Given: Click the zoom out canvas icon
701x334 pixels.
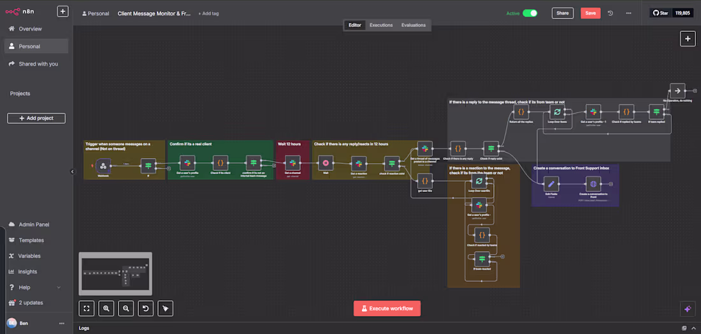Looking at the screenshot, I should [126, 308].
